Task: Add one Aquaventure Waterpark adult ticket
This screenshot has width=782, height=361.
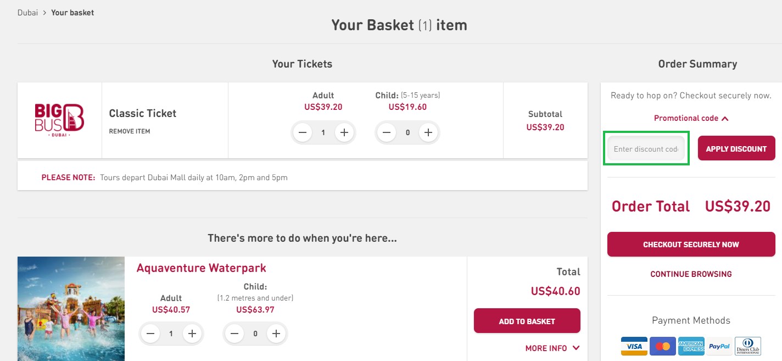Action: pos(192,334)
